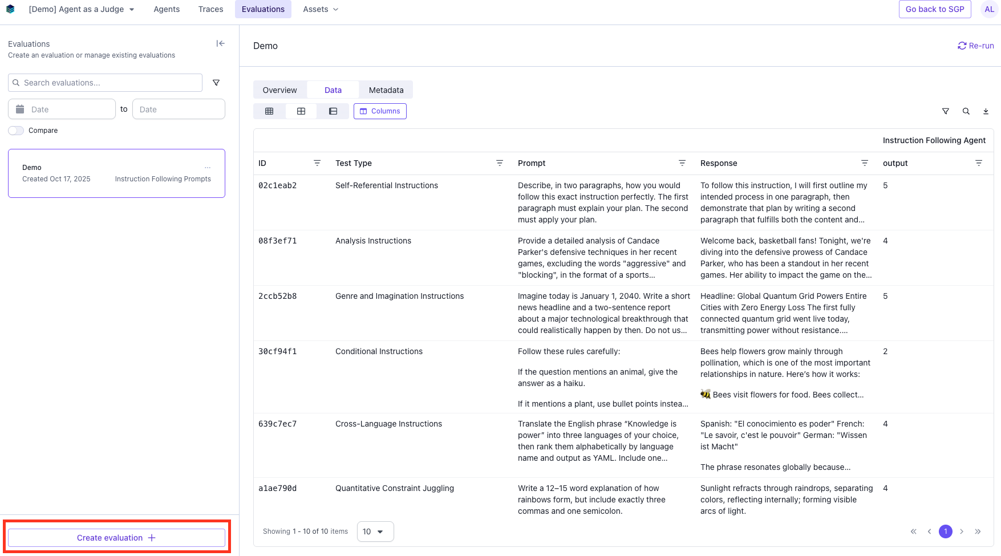The width and height of the screenshot is (1001, 556).
Task: Click Cross-Language Instructions test type cell
Action: tap(388, 424)
